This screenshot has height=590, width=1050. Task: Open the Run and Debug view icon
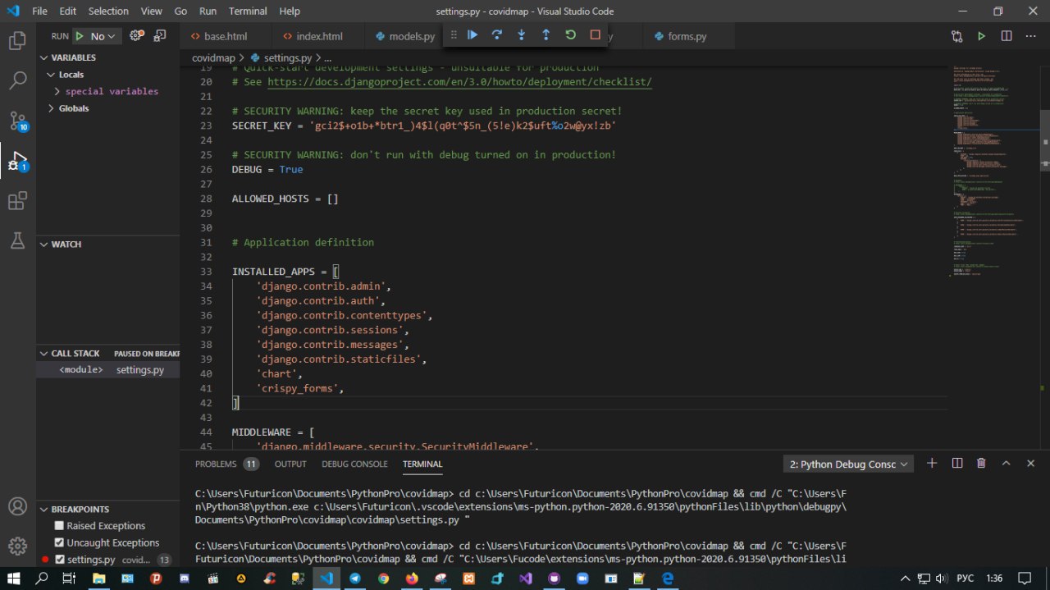coord(17,161)
